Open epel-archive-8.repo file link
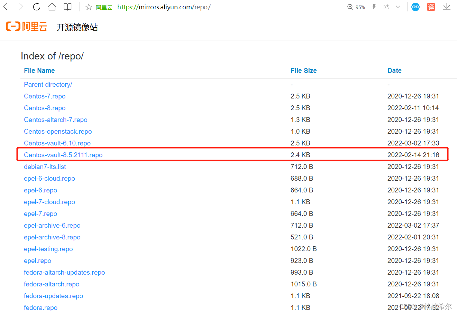The height and width of the screenshot is (313, 457). (x=52, y=237)
